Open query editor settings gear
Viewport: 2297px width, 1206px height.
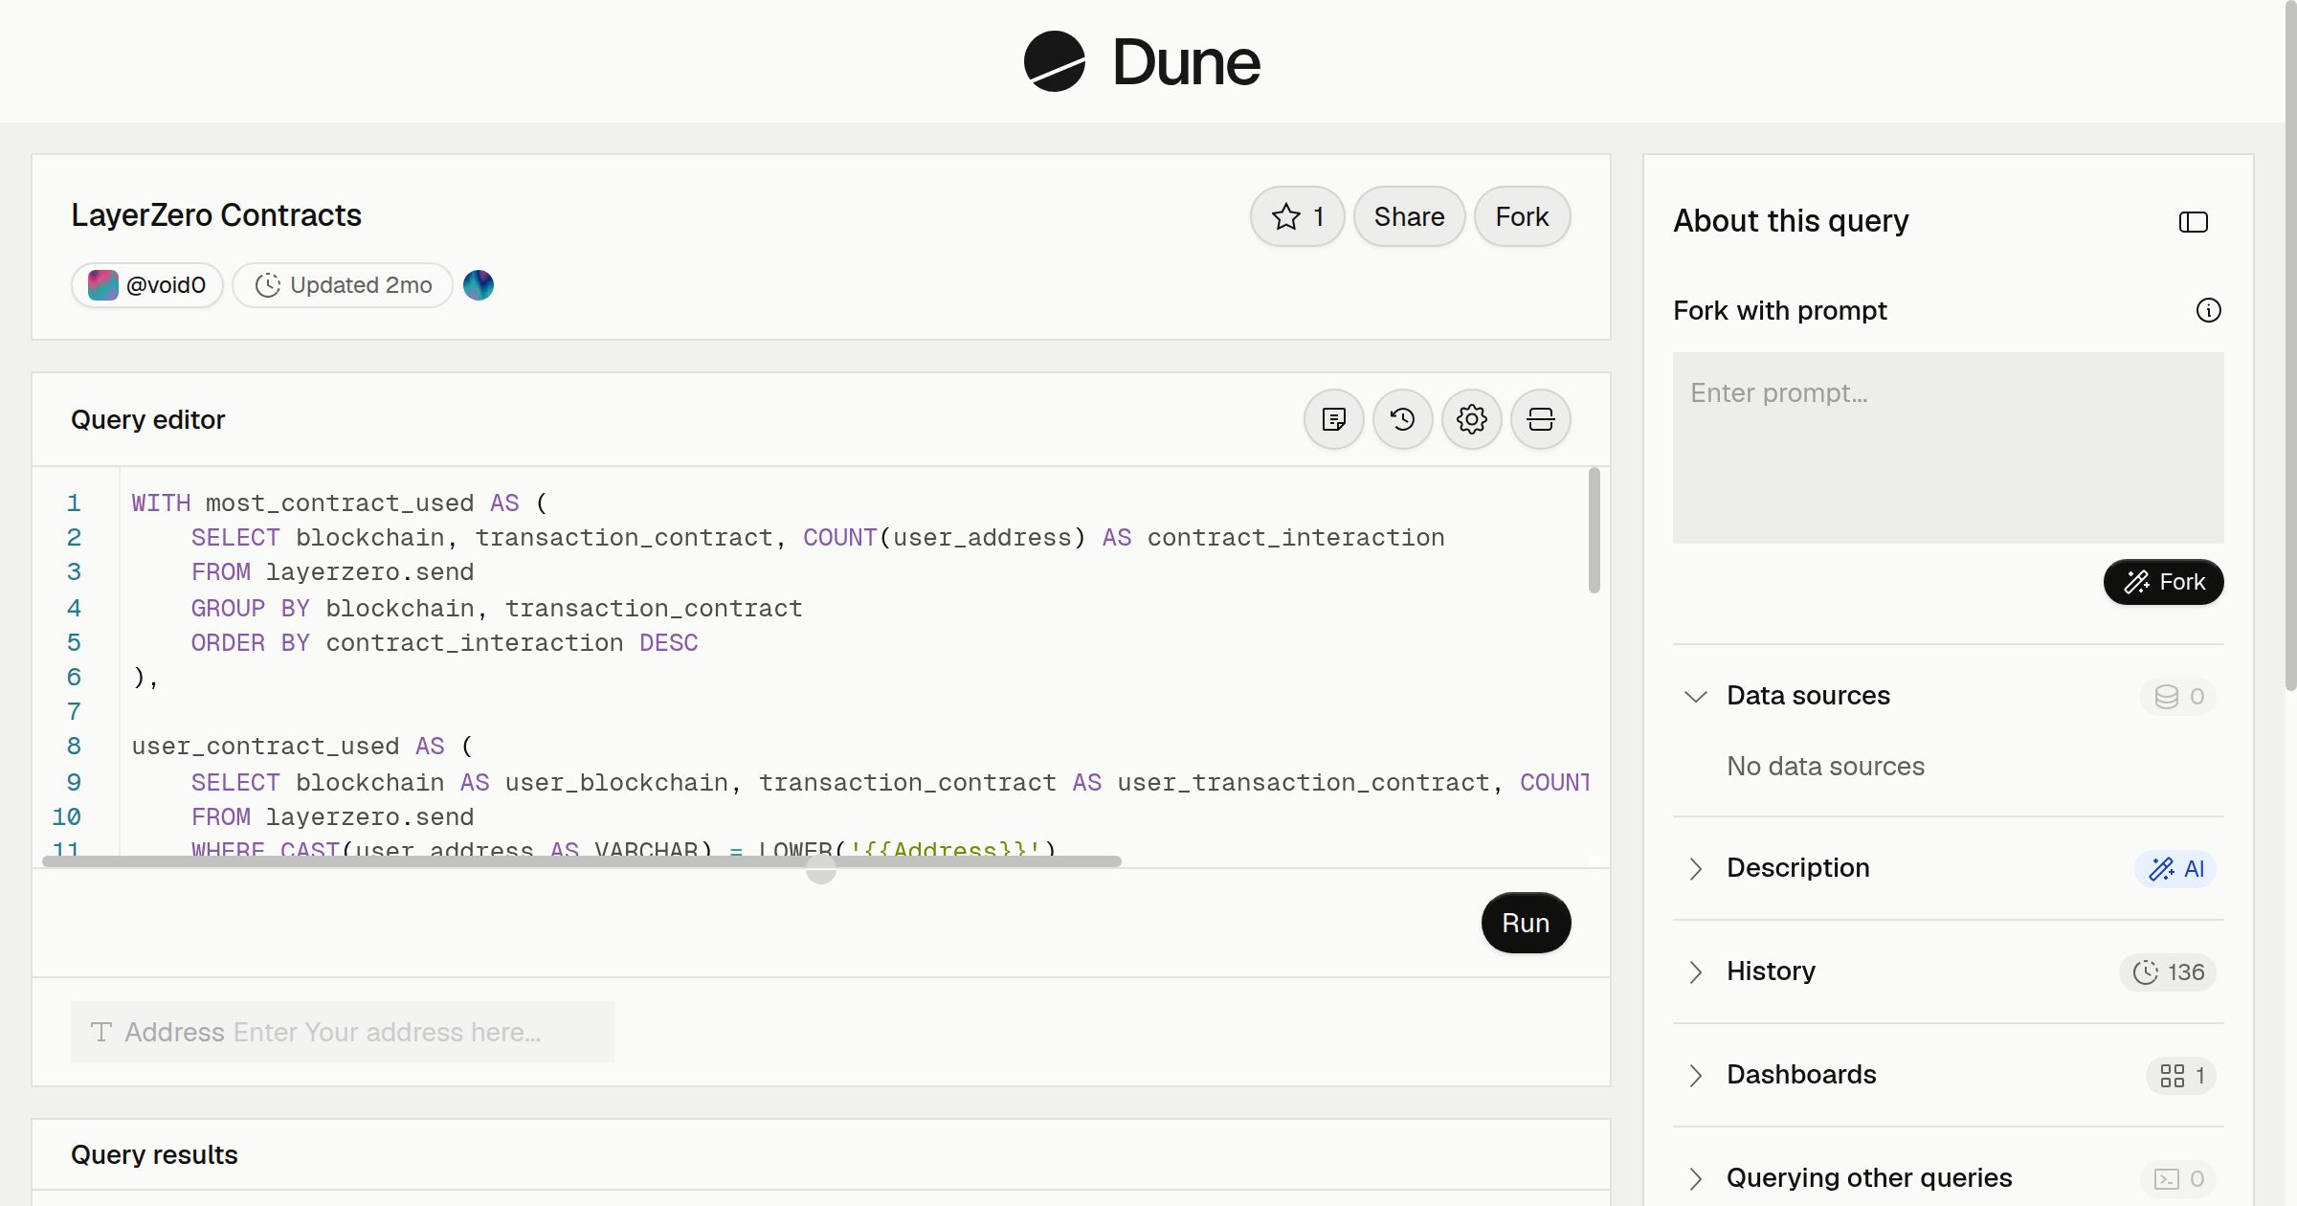tap(1472, 419)
